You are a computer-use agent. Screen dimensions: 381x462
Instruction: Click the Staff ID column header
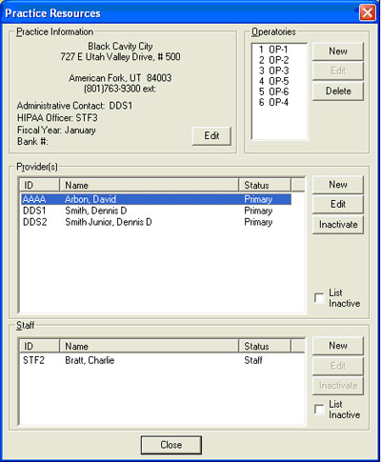click(x=40, y=346)
